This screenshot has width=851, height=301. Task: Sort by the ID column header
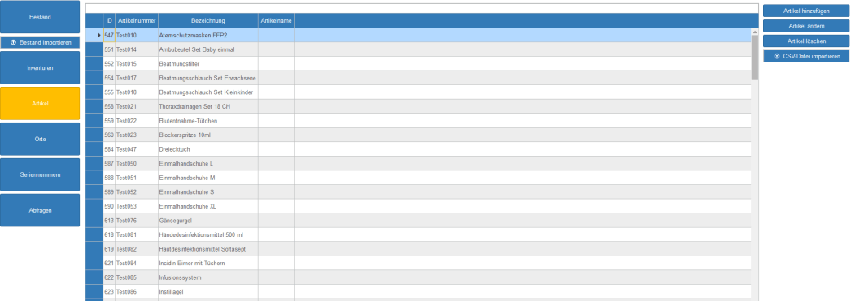[x=109, y=20]
